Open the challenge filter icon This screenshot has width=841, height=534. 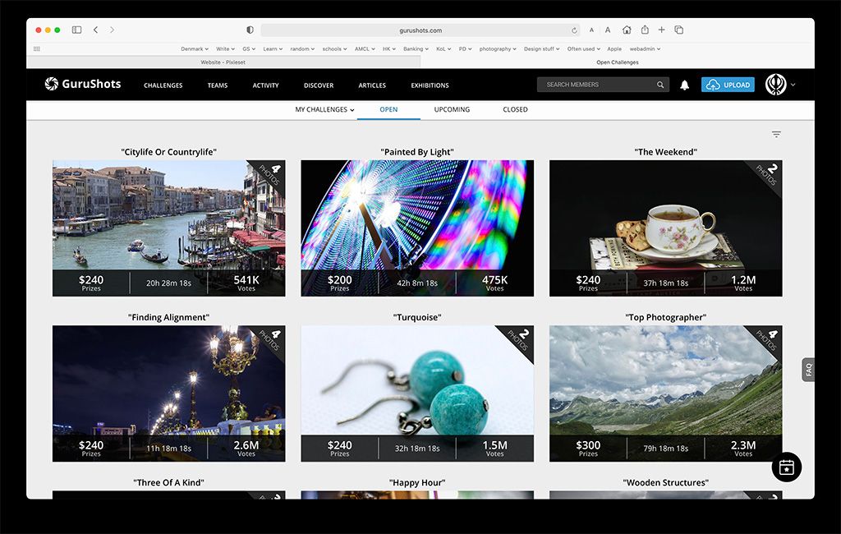776,134
